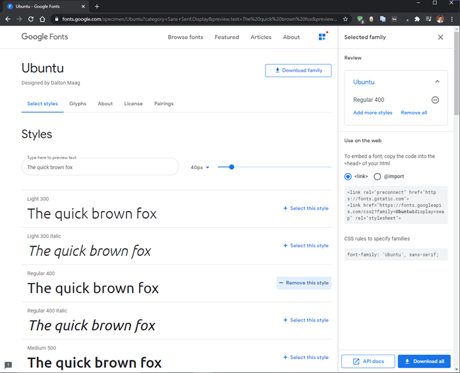Close the Selected family panel
Image resolution: width=460 pixels, height=373 pixels.
coord(440,37)
